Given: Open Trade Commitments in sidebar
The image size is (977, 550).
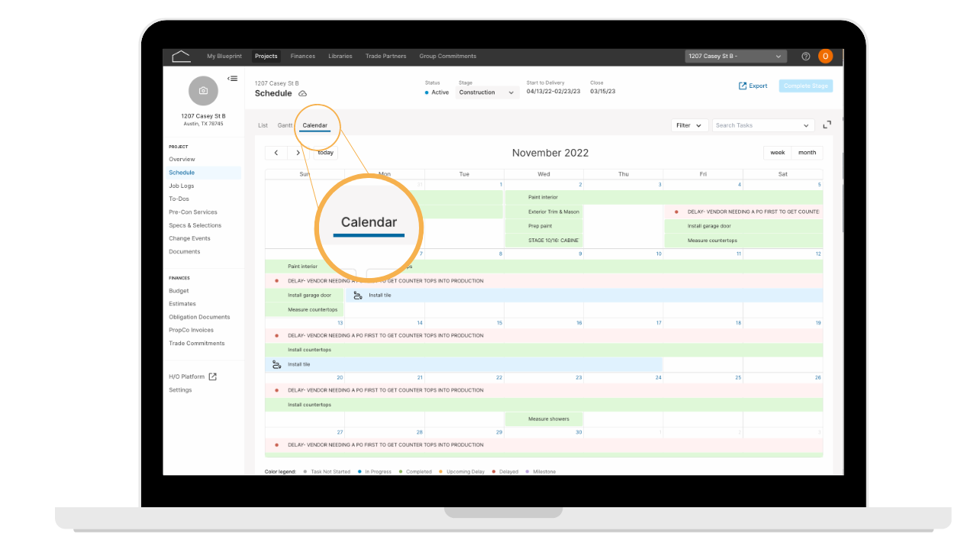Looking at the screenshot, I should coord(197,343).
